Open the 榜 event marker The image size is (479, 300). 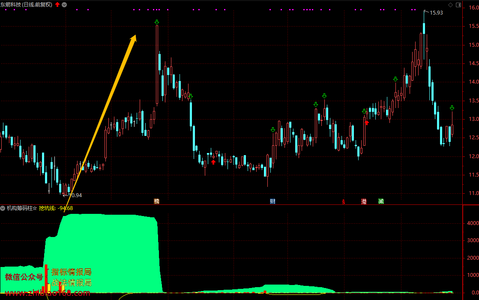click(x=157, y=201)
